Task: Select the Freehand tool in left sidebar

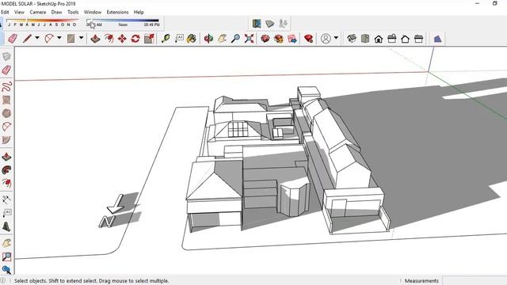Action: pos(6,86)
